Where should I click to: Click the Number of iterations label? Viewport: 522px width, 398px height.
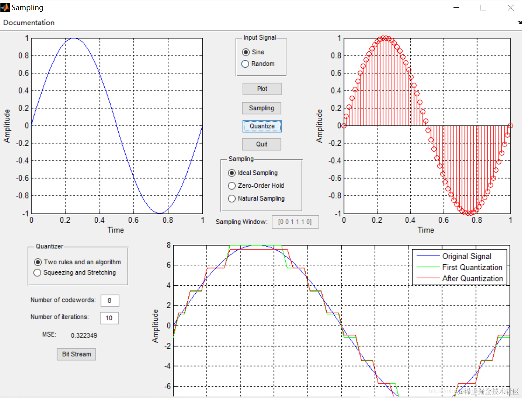[60, 317]
